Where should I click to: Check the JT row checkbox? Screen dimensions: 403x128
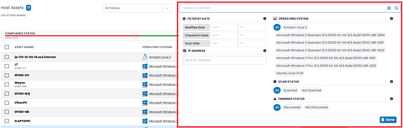pyautogui.click(x=7, y=66)
